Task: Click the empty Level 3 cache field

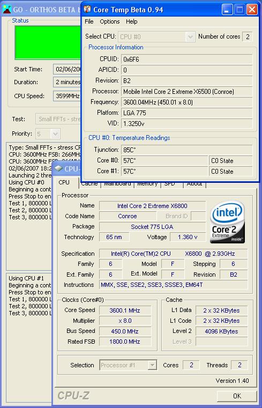Action: pos(221,342)
